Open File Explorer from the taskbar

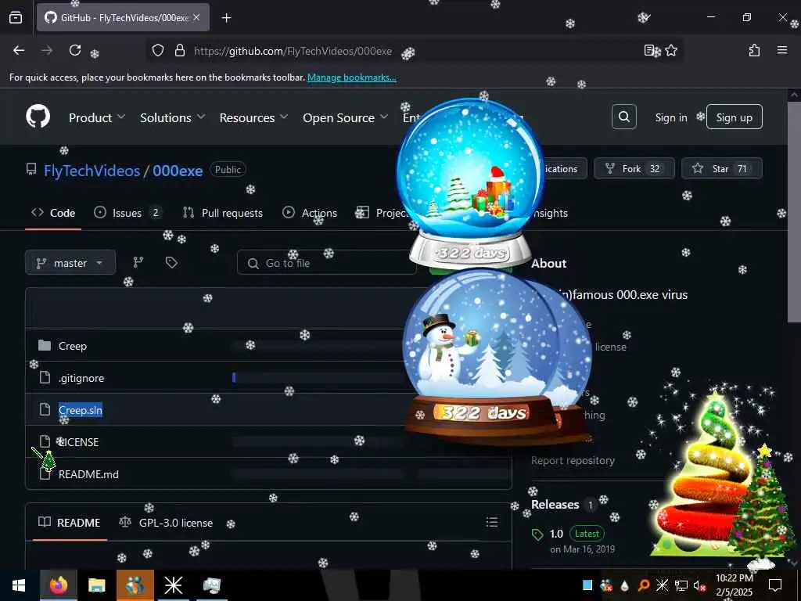pos(96,585)
